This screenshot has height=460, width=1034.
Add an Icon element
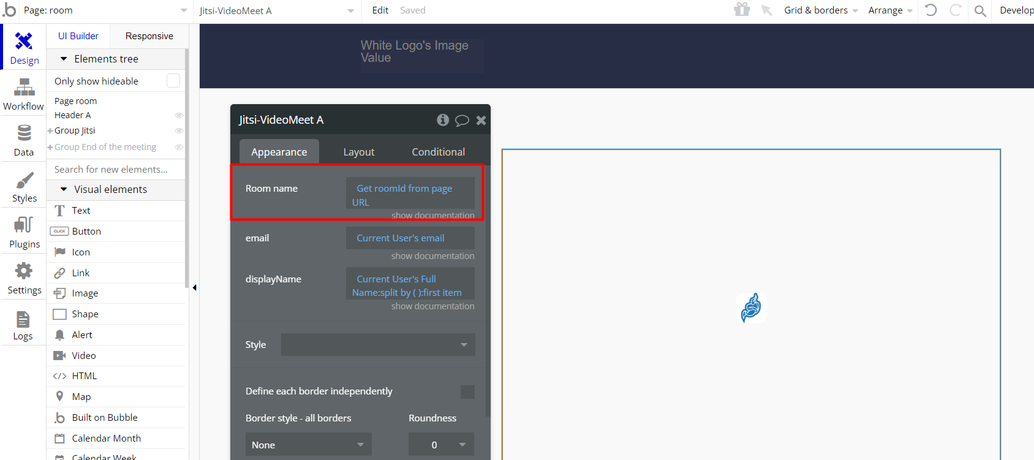click(116, 252)
